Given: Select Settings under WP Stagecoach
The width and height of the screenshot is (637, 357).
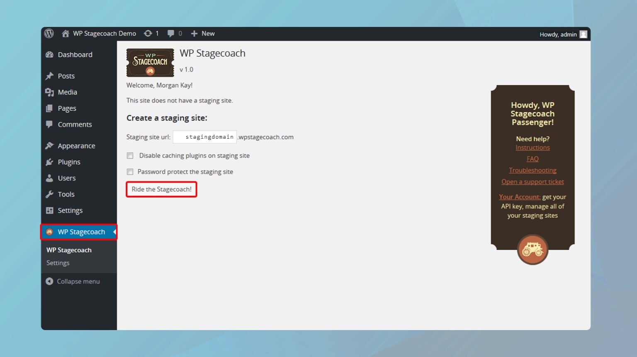Looking at the screenshot, I should (58, 263).
